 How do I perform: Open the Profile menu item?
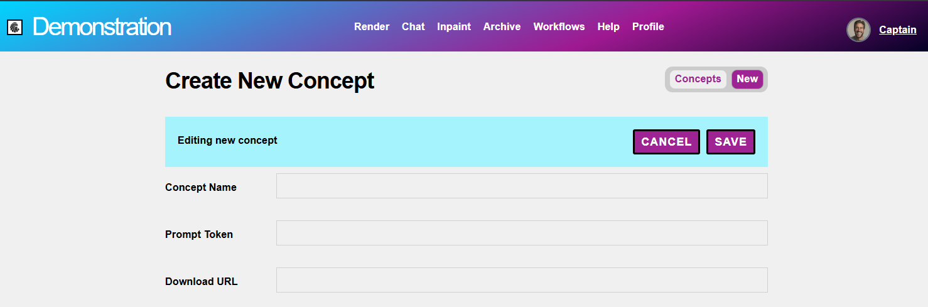click(648, 26)
